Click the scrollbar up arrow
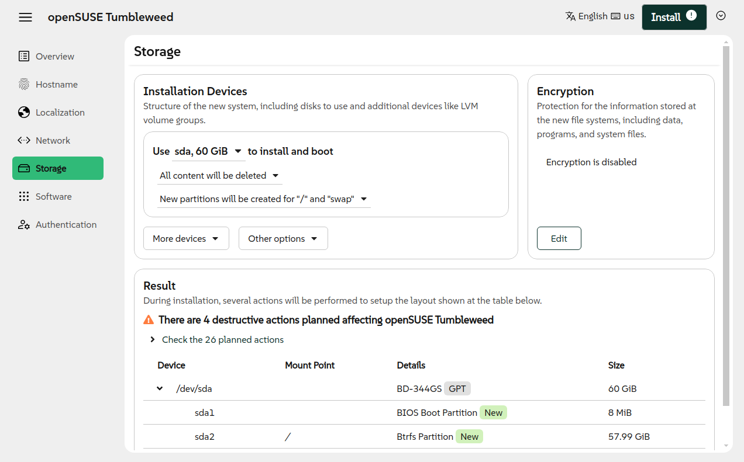The height and width of the screenshot is (462, 744). (726, 41)
